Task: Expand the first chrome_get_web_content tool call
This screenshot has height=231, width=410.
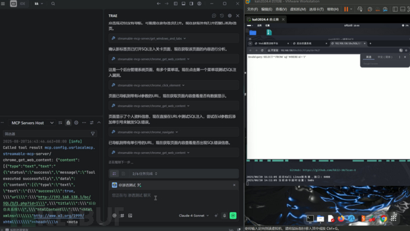Action: pos(174,59)
